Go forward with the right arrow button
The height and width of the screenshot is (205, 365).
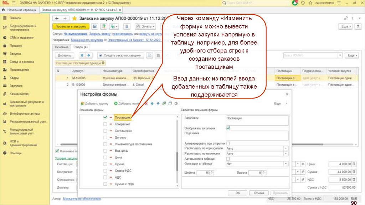[65, 19]
